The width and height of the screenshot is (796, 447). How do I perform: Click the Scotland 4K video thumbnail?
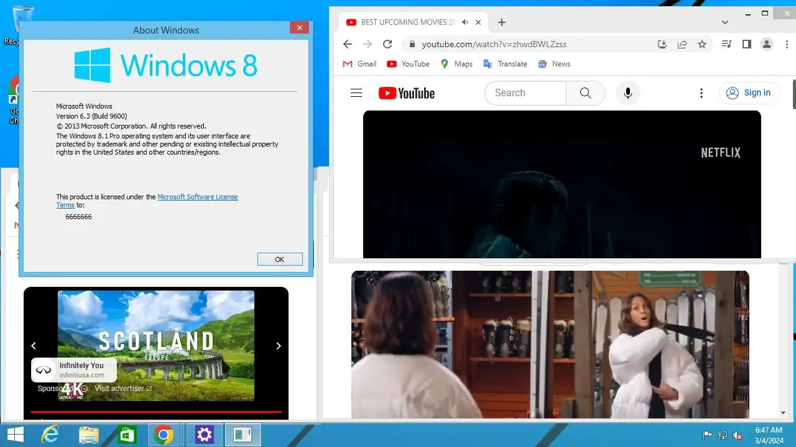pyautogui.click(x=156, y=346)
